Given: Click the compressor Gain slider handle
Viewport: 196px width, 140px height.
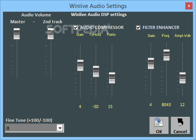Looking at the screenshot, I should click(80, 65).
